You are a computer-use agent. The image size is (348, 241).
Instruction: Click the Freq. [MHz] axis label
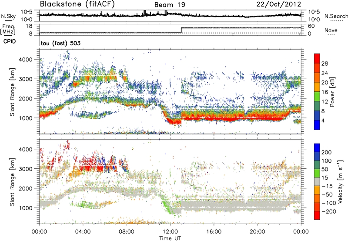point(8,29)
